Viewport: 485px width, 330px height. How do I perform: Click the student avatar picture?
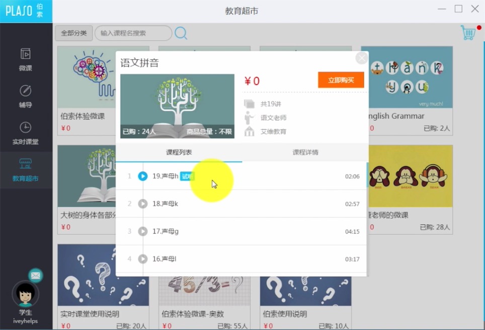[x=25, y=294]
